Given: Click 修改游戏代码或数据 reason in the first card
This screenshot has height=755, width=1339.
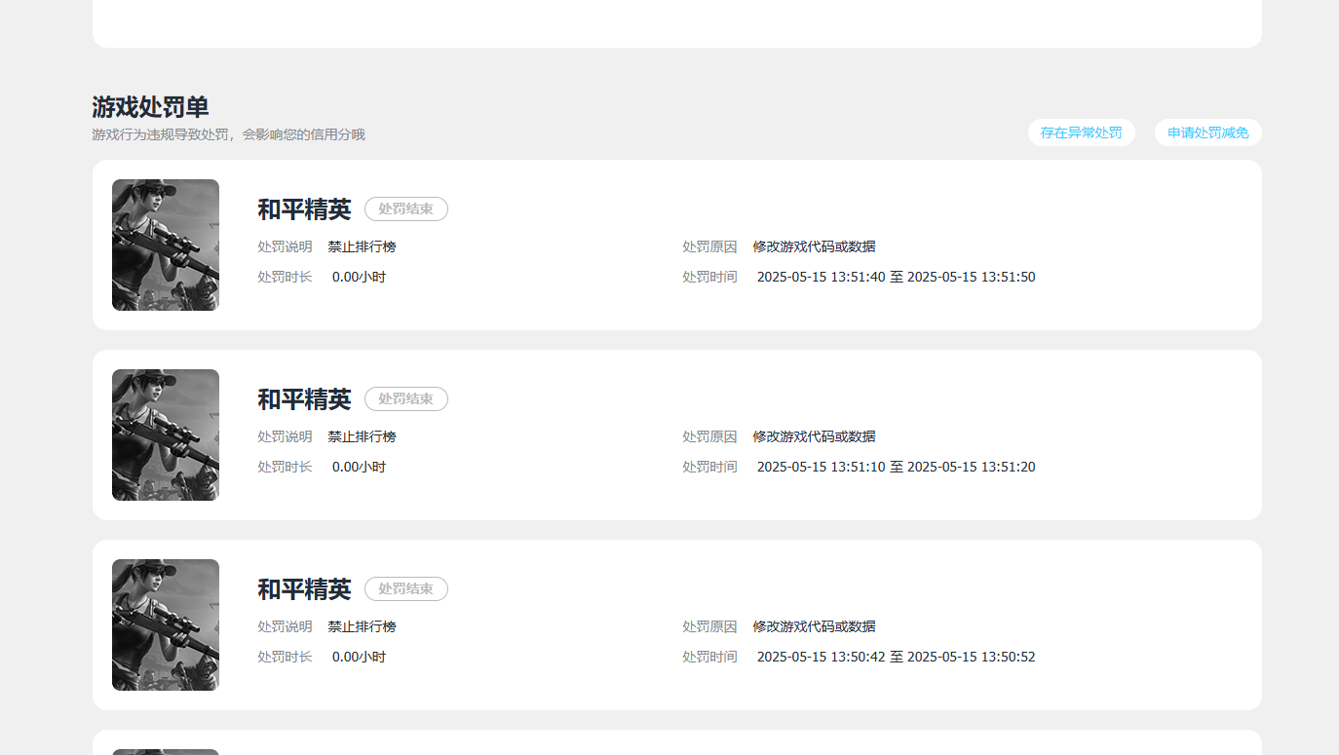Looking at the screenshot, I should (814, 246).
